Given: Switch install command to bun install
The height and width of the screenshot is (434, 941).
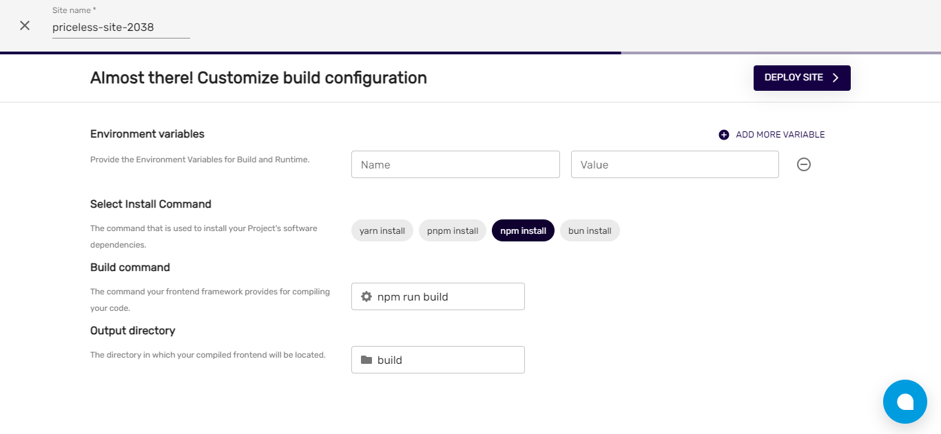Looking at the screenshot, I should click(590, 231).
